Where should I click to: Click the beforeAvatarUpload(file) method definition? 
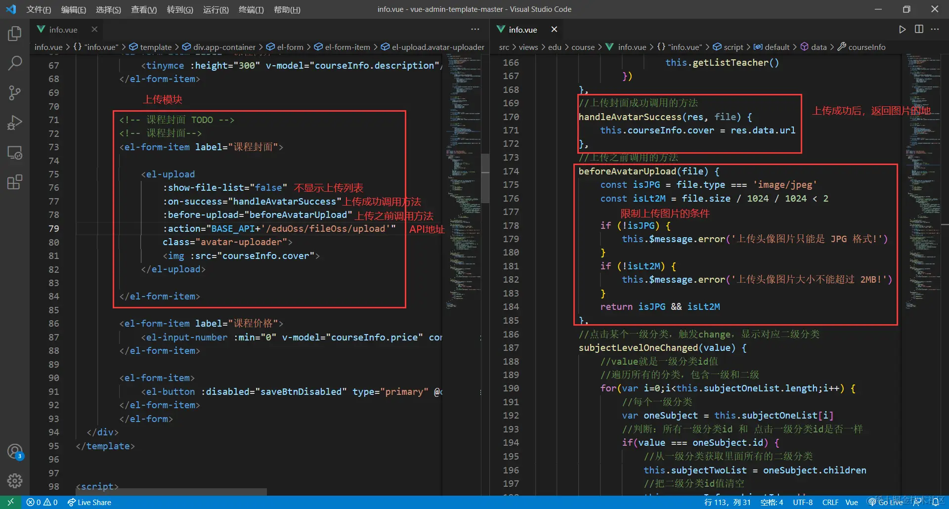point(649,171)
